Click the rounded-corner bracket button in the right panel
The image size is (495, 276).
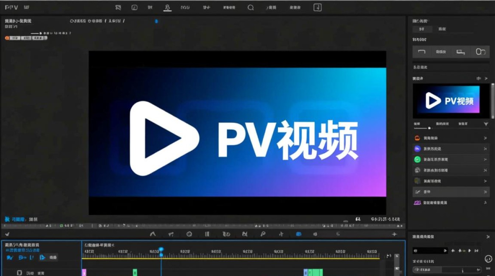click(422, 52)
